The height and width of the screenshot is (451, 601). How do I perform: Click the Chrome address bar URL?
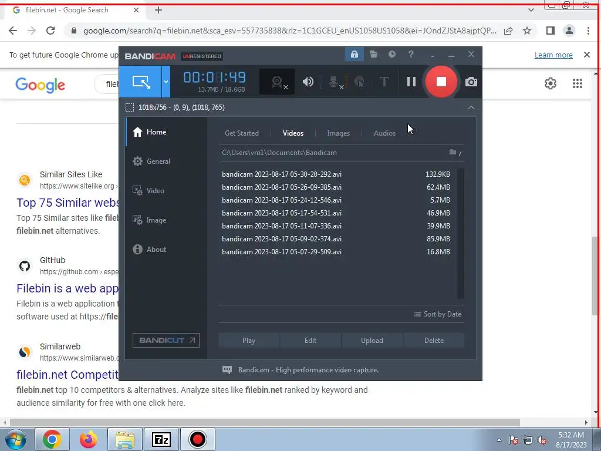click(x=290, y=31)
